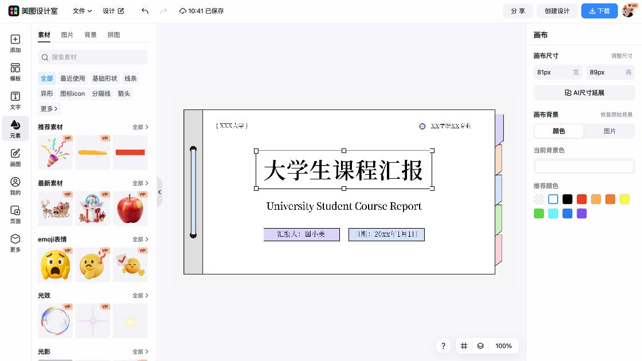
Task: Toggle the grid icon at bottom
Action: point(464,346)
